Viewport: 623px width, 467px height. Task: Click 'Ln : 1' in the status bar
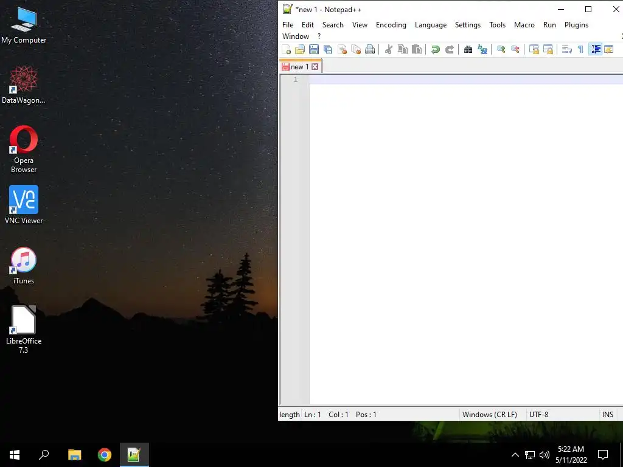click(x=312, y=415)
